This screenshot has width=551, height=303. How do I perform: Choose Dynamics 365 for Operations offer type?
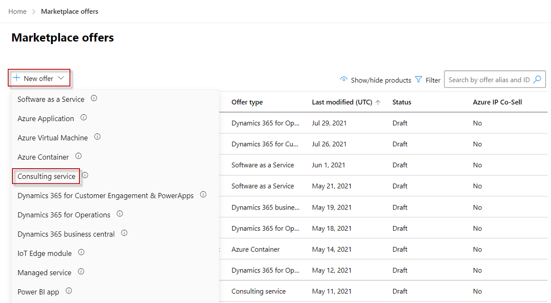click(x=64, y=215)
